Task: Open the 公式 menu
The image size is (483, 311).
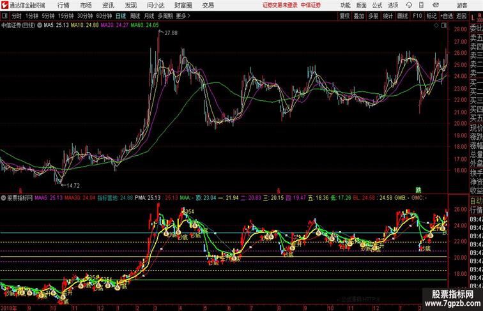Action: tap(377, 5)
